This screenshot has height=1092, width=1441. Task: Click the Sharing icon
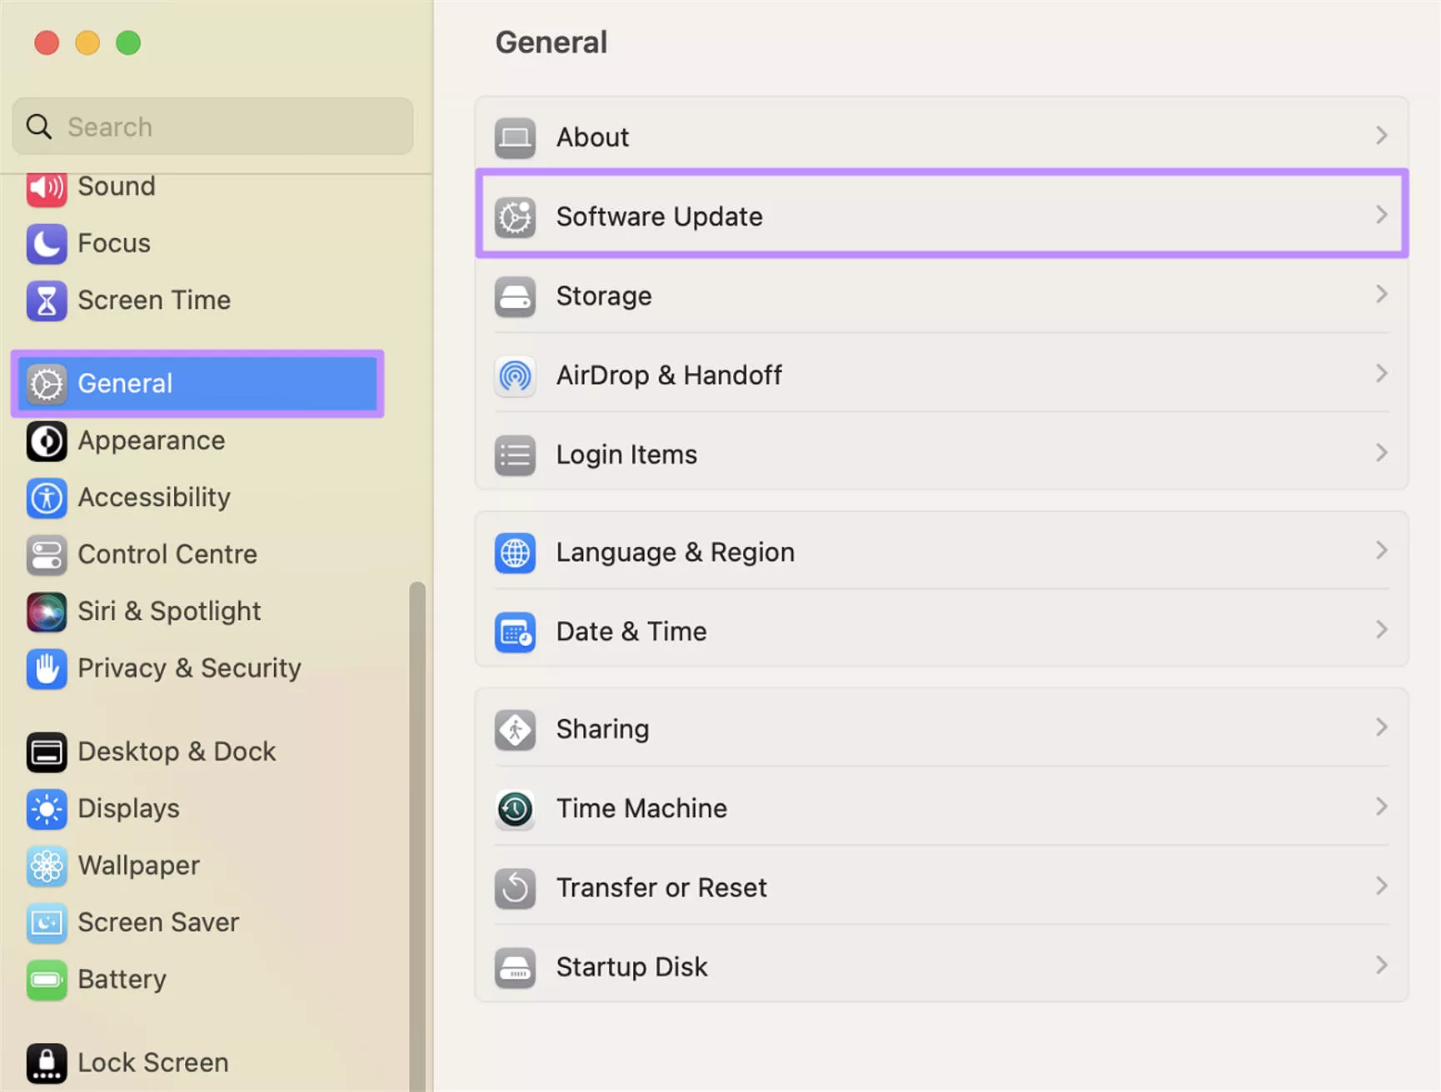click(515, 730)
